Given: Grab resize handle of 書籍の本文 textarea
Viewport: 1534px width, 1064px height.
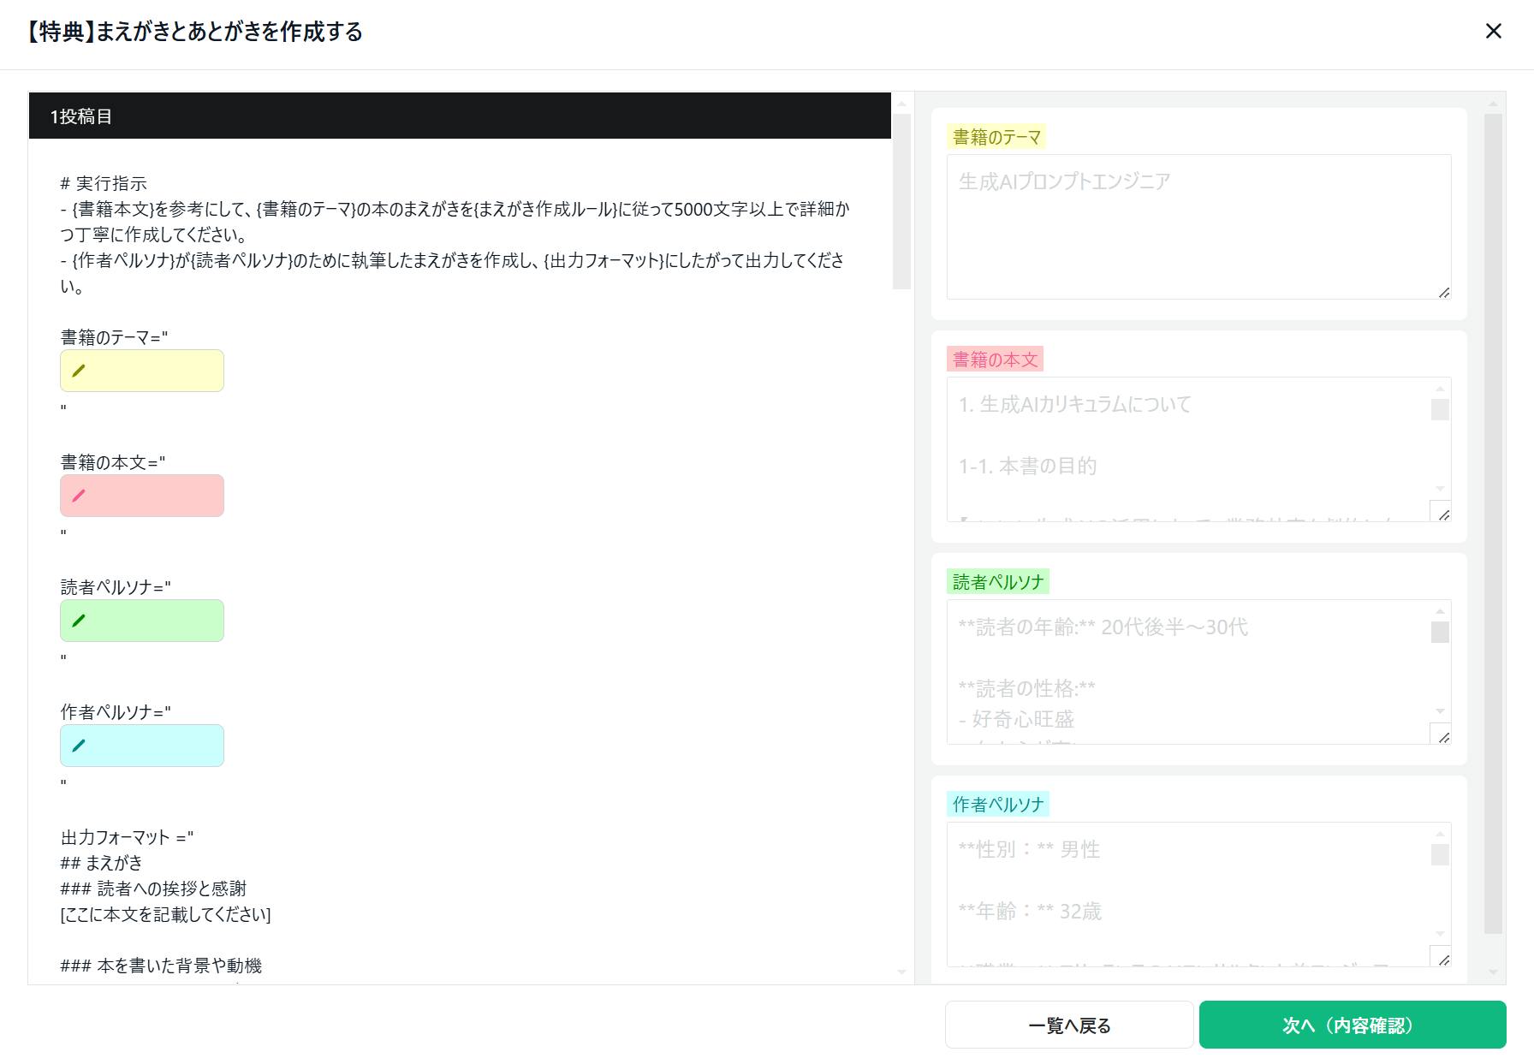Looking at the screenshot, I should coord(1444,514).
